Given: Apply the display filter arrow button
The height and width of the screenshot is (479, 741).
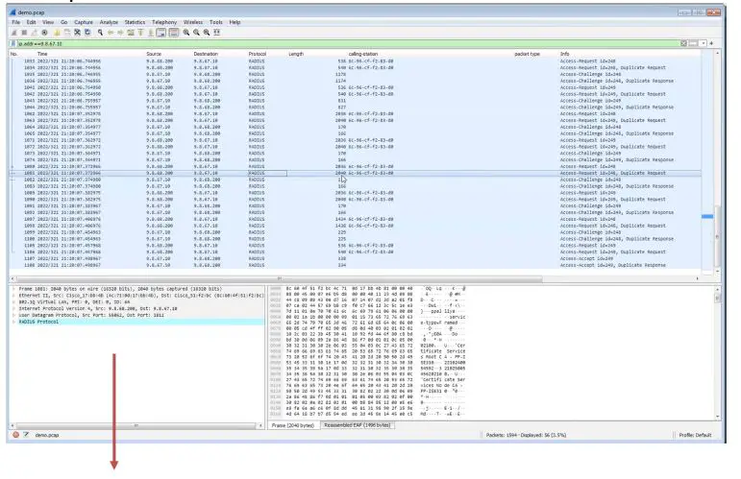Looking at the screenshot, I should (693, 43).
